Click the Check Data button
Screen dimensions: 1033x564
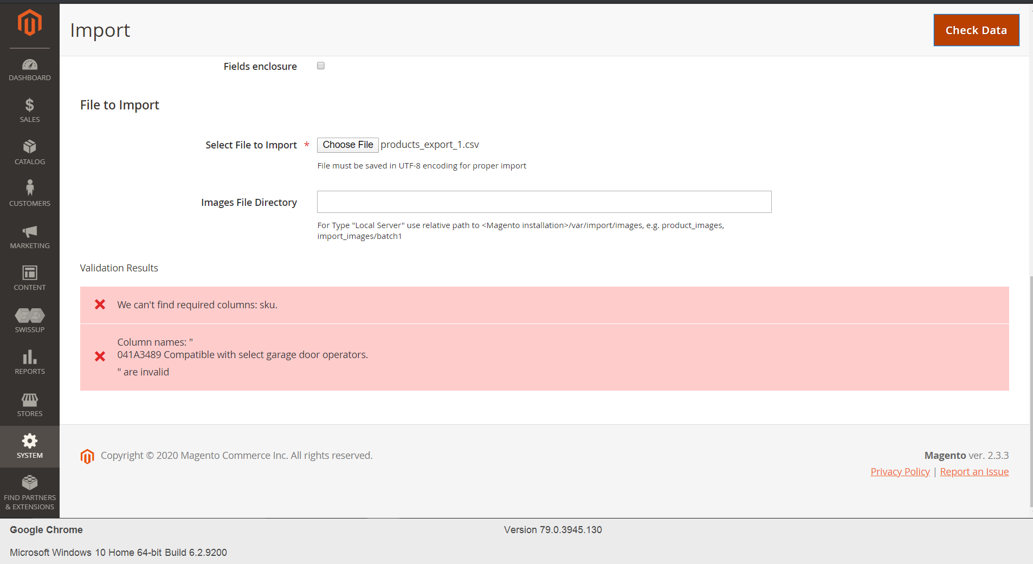[x=976, y=30]
